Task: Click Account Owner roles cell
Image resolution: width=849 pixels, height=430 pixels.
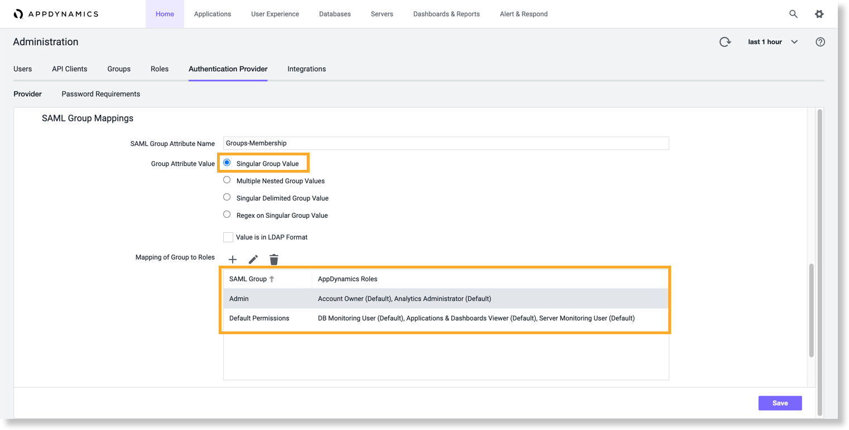Action: coord(404,299)
